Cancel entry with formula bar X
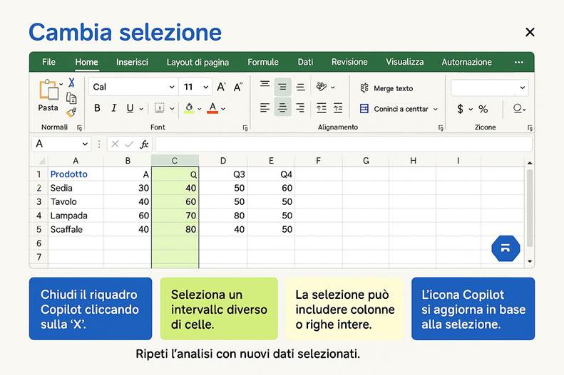The height and width of the screenshot is (375, 564). (x=115, y=144)
